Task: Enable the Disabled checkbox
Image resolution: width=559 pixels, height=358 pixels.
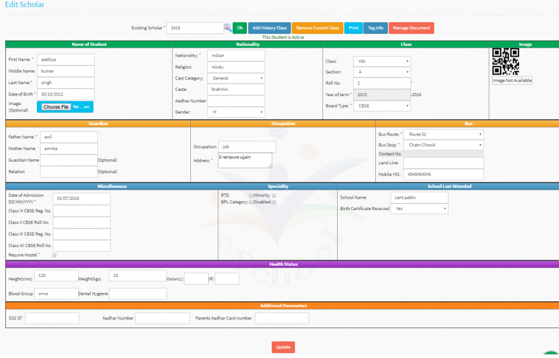Action: point(273,202)
